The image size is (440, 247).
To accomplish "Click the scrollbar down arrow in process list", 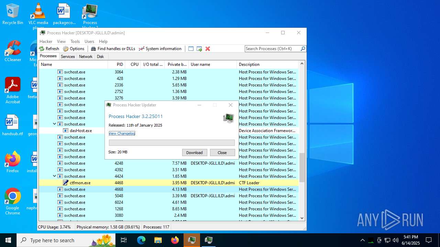I will [x=302, y=218].
